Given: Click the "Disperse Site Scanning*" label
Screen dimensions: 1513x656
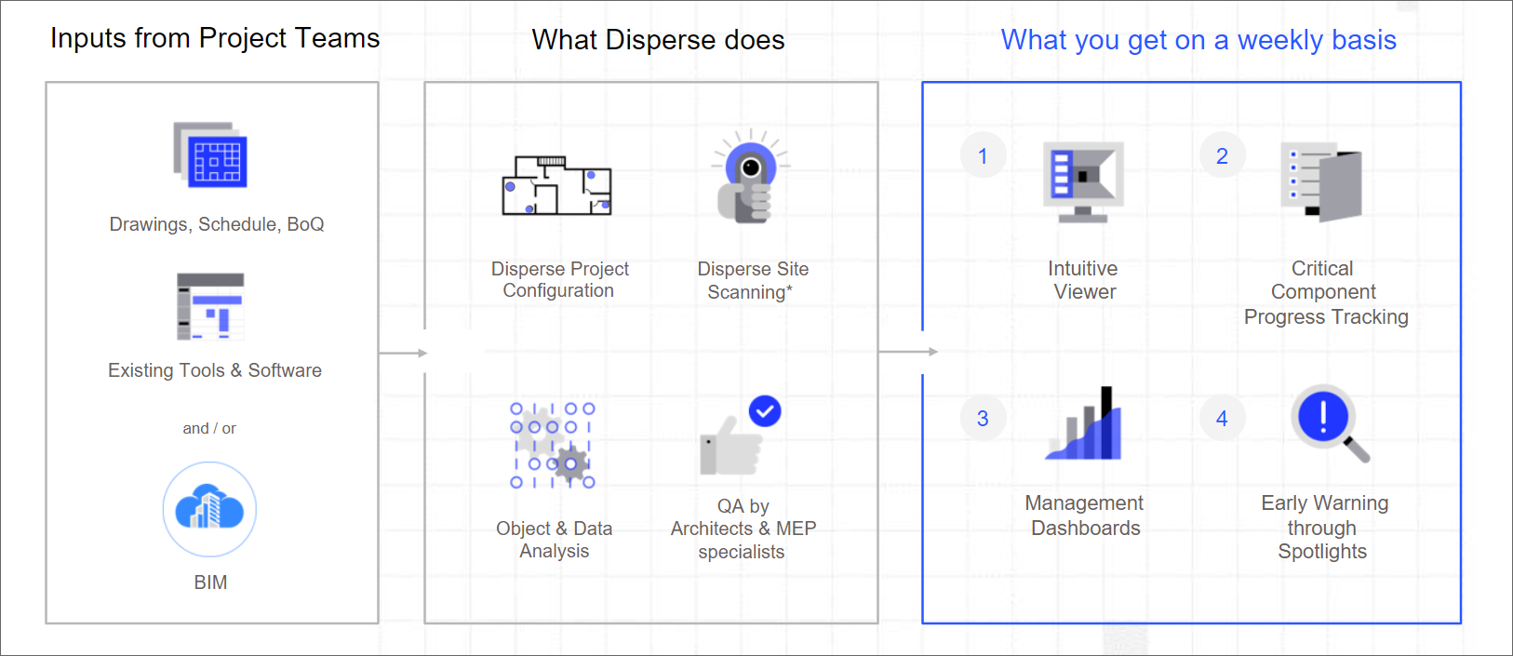Looking at the screenshot, I should coord(753,280).
